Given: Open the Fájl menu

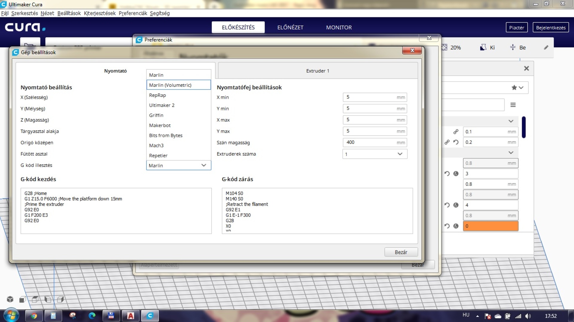Looking at the screenshot, I should [x=5, y=13].
